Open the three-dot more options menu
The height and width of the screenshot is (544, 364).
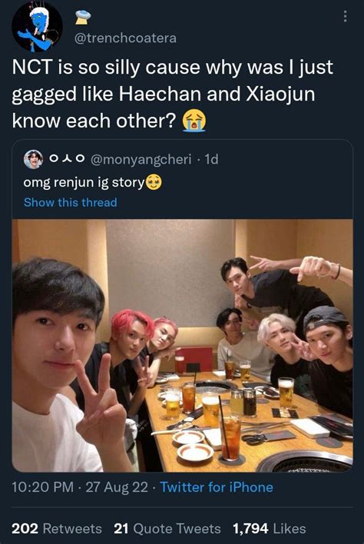345,16
